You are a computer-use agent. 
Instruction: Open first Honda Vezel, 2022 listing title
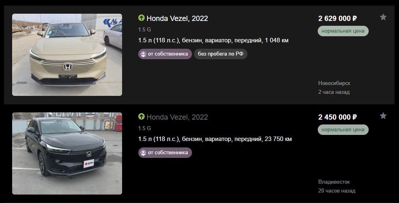tap(177, 18)
